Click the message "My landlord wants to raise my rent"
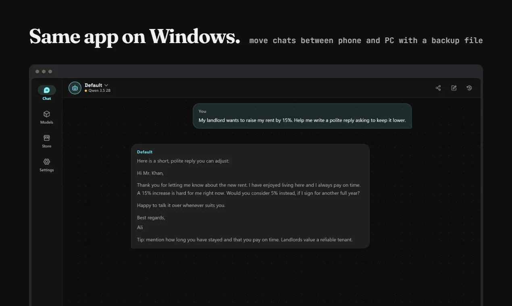512x306 pixels. click(302, 120)
